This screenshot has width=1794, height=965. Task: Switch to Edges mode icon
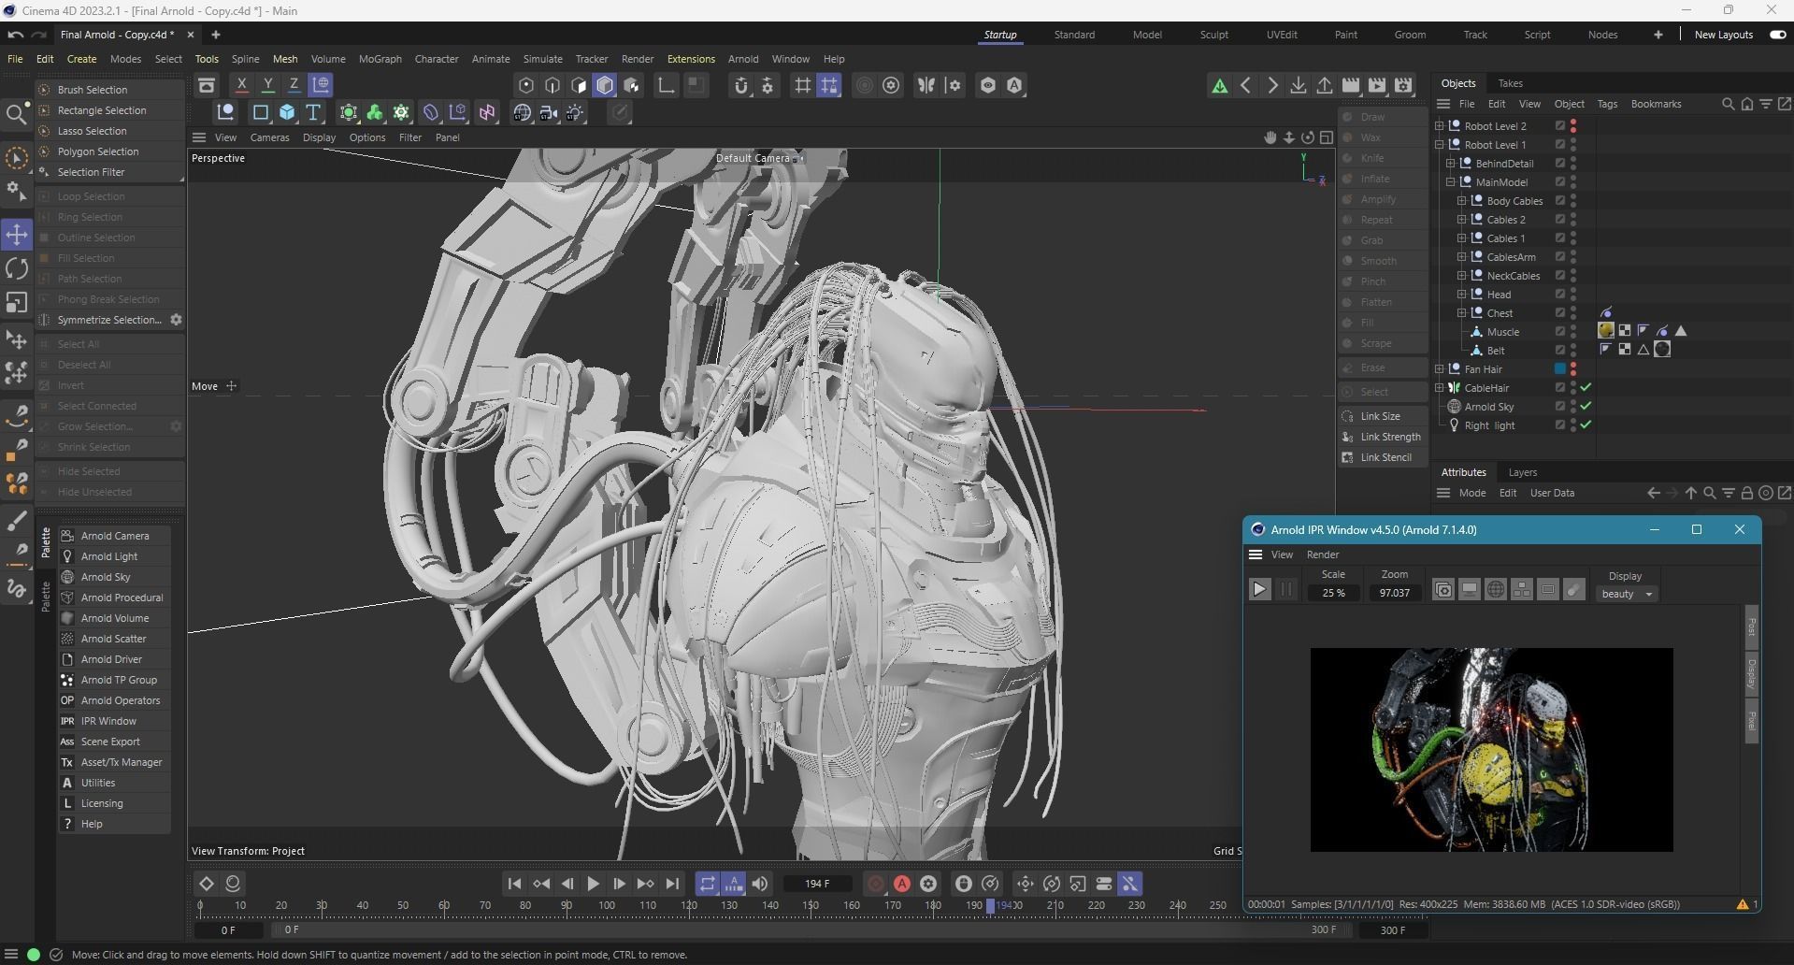(553, 85)
